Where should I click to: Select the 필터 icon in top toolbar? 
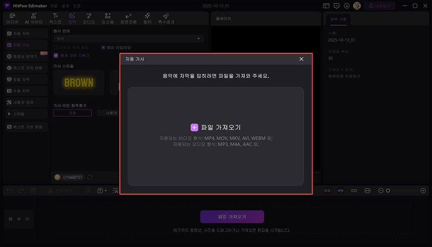[x=147, y=19]
